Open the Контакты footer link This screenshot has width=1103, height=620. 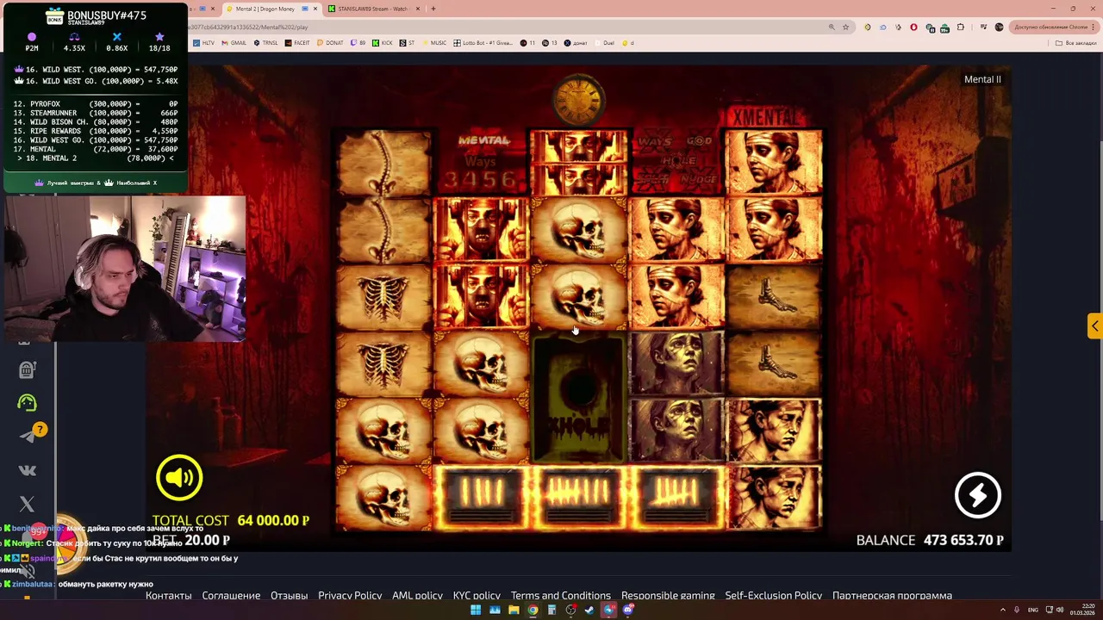click(168, 595)
